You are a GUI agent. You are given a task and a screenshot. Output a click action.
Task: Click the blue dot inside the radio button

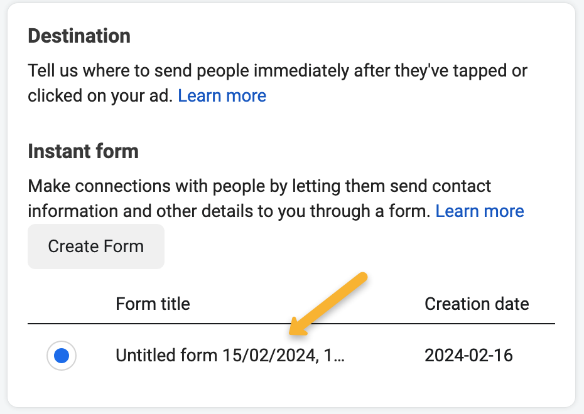tap(62, 356)
